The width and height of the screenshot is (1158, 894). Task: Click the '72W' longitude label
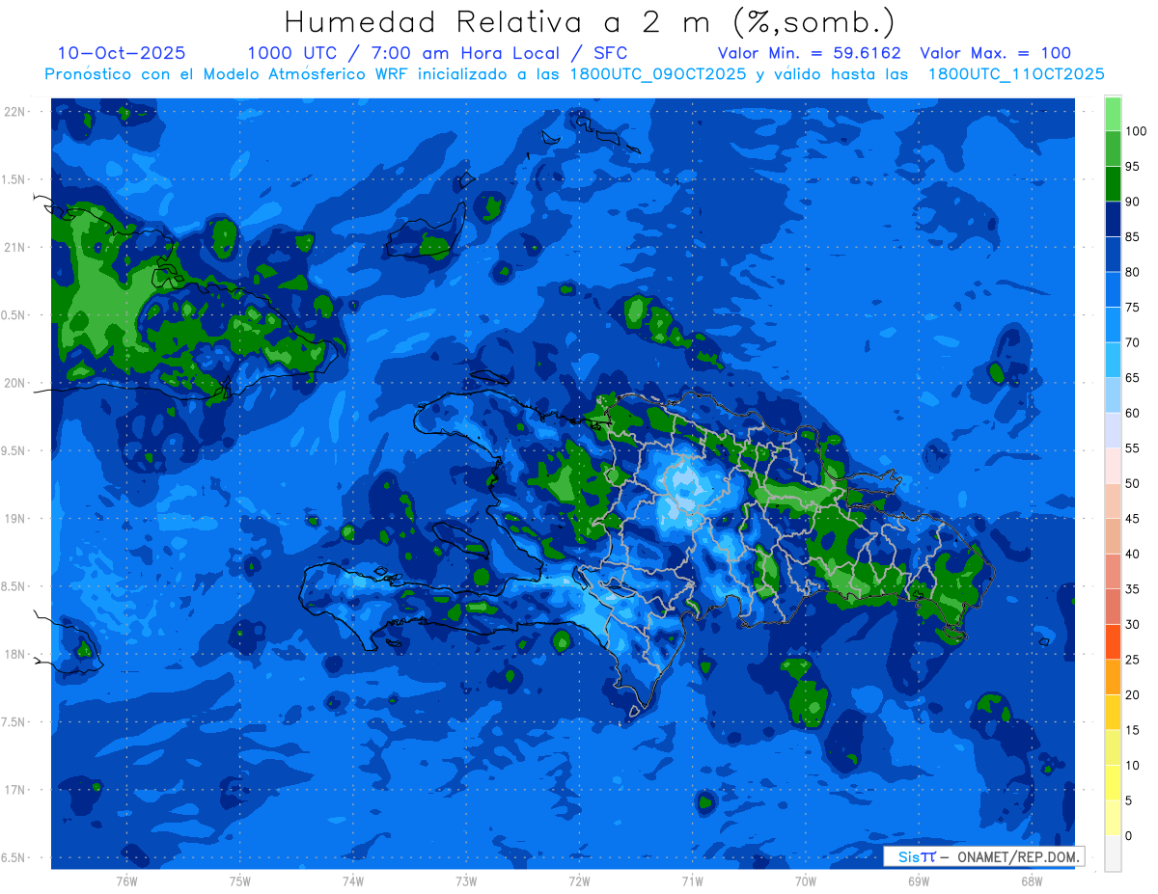point(579,880)
